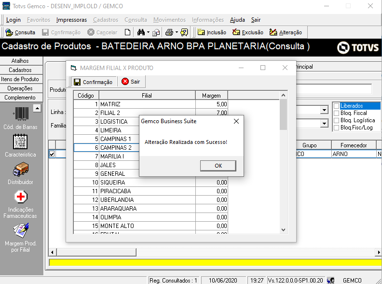Toggle the Liberados checkbox
The height and width of the screenshot is (284, 382).
coord(337,106)
